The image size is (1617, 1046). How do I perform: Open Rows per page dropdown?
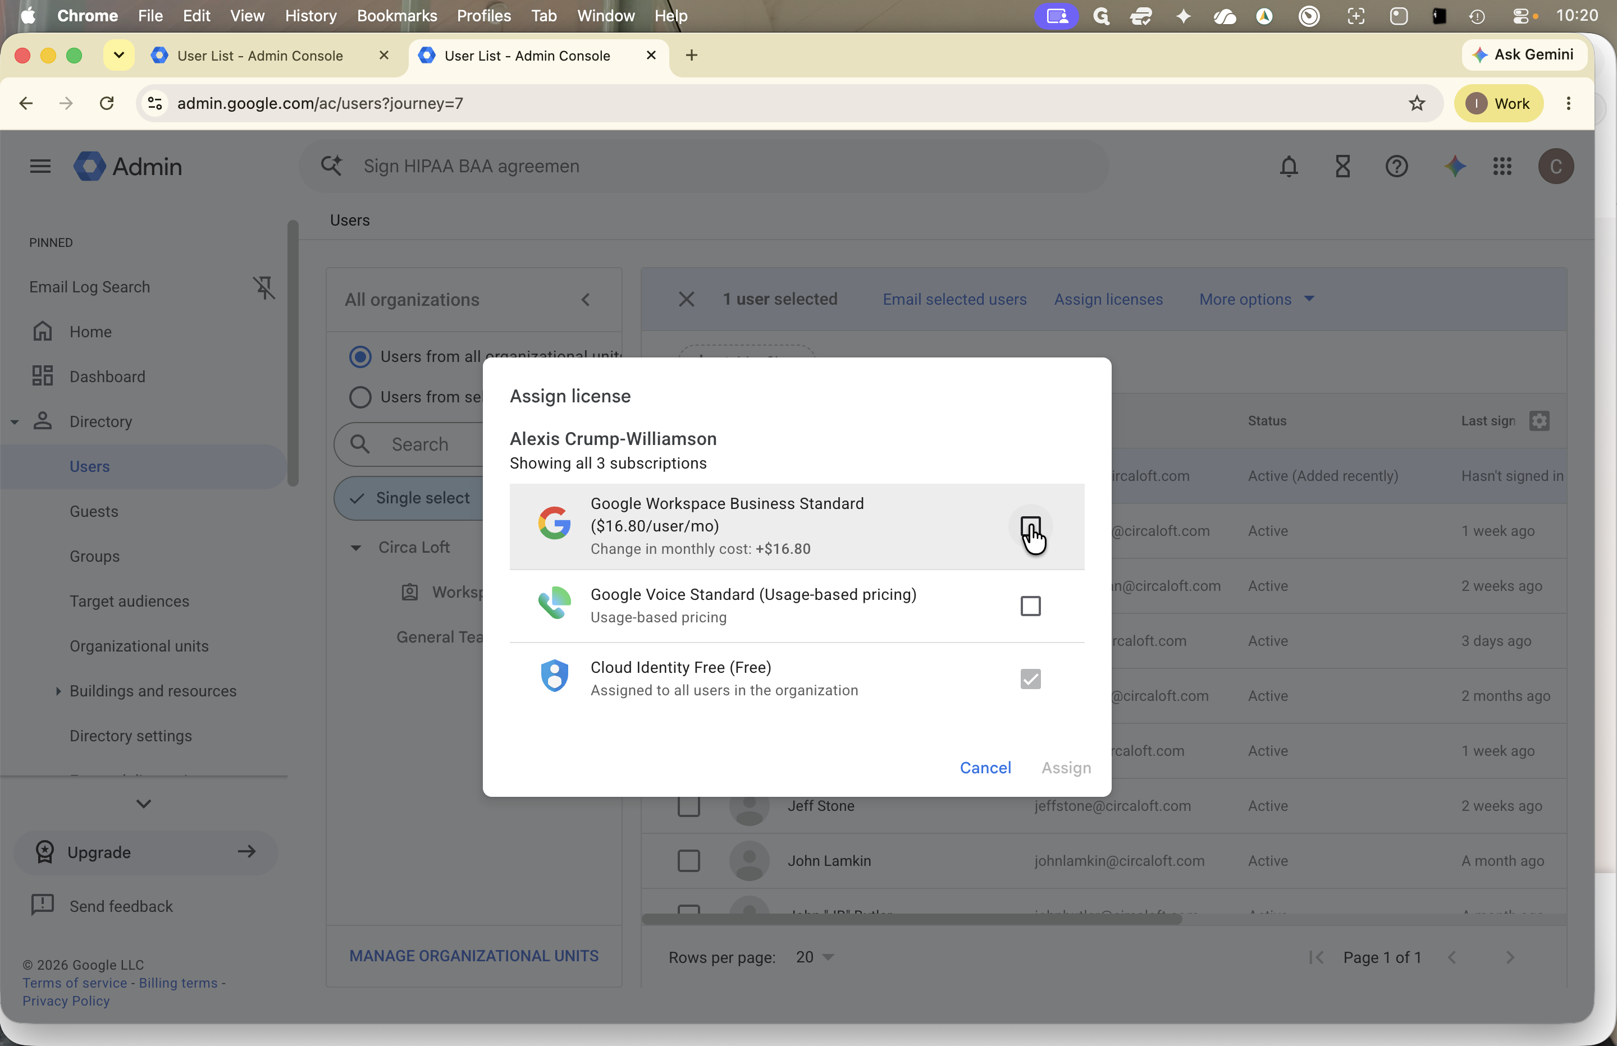point(815,957)
